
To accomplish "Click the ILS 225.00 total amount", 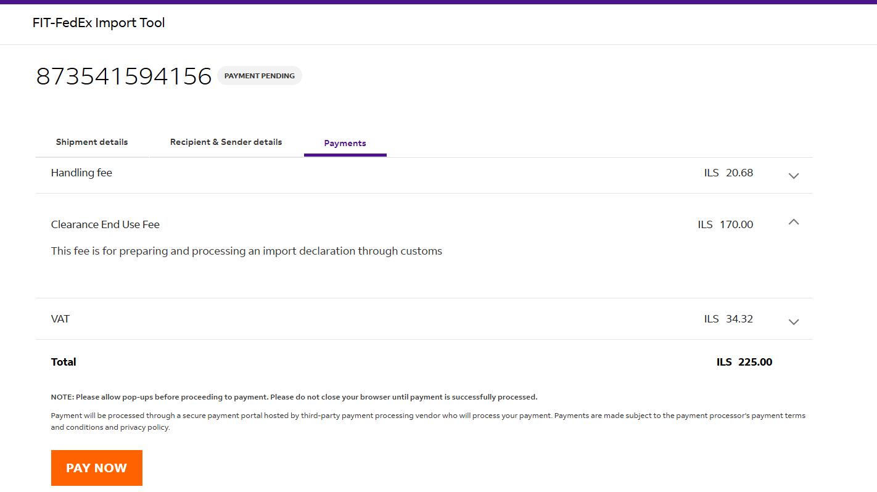I will coord(744,362).
